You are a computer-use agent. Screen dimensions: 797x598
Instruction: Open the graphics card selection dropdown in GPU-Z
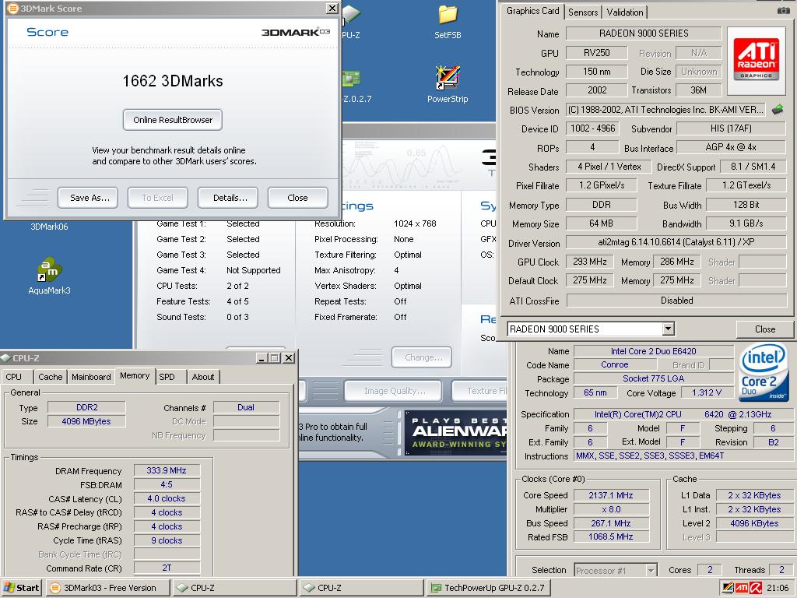point(669,329)
